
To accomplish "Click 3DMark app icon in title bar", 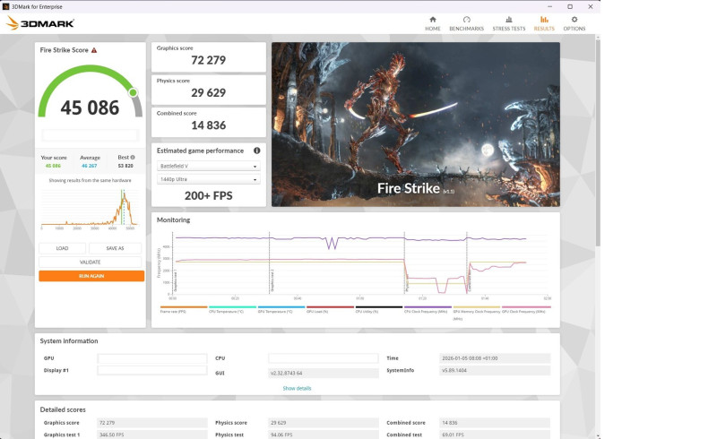I will [5, 6].
